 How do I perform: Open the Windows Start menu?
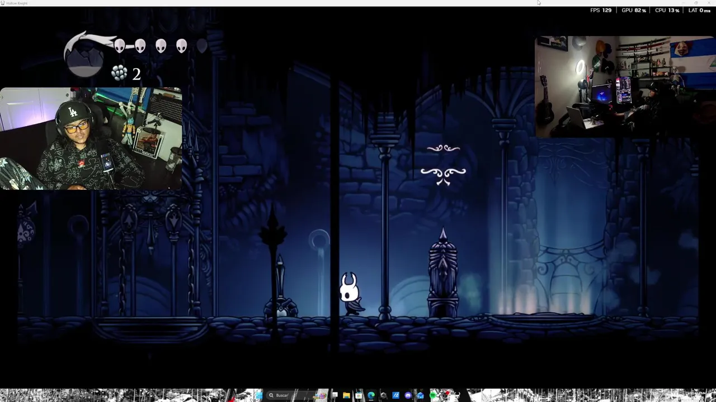point(259,395)
